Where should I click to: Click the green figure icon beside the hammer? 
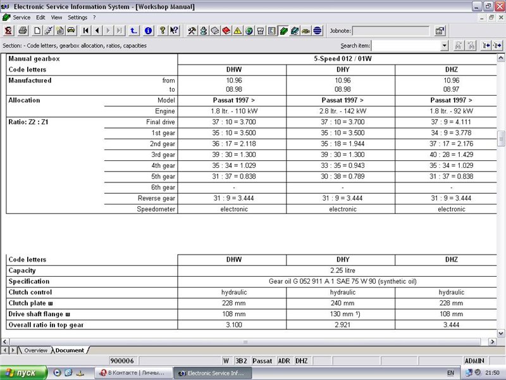click(x=203, y=30)
